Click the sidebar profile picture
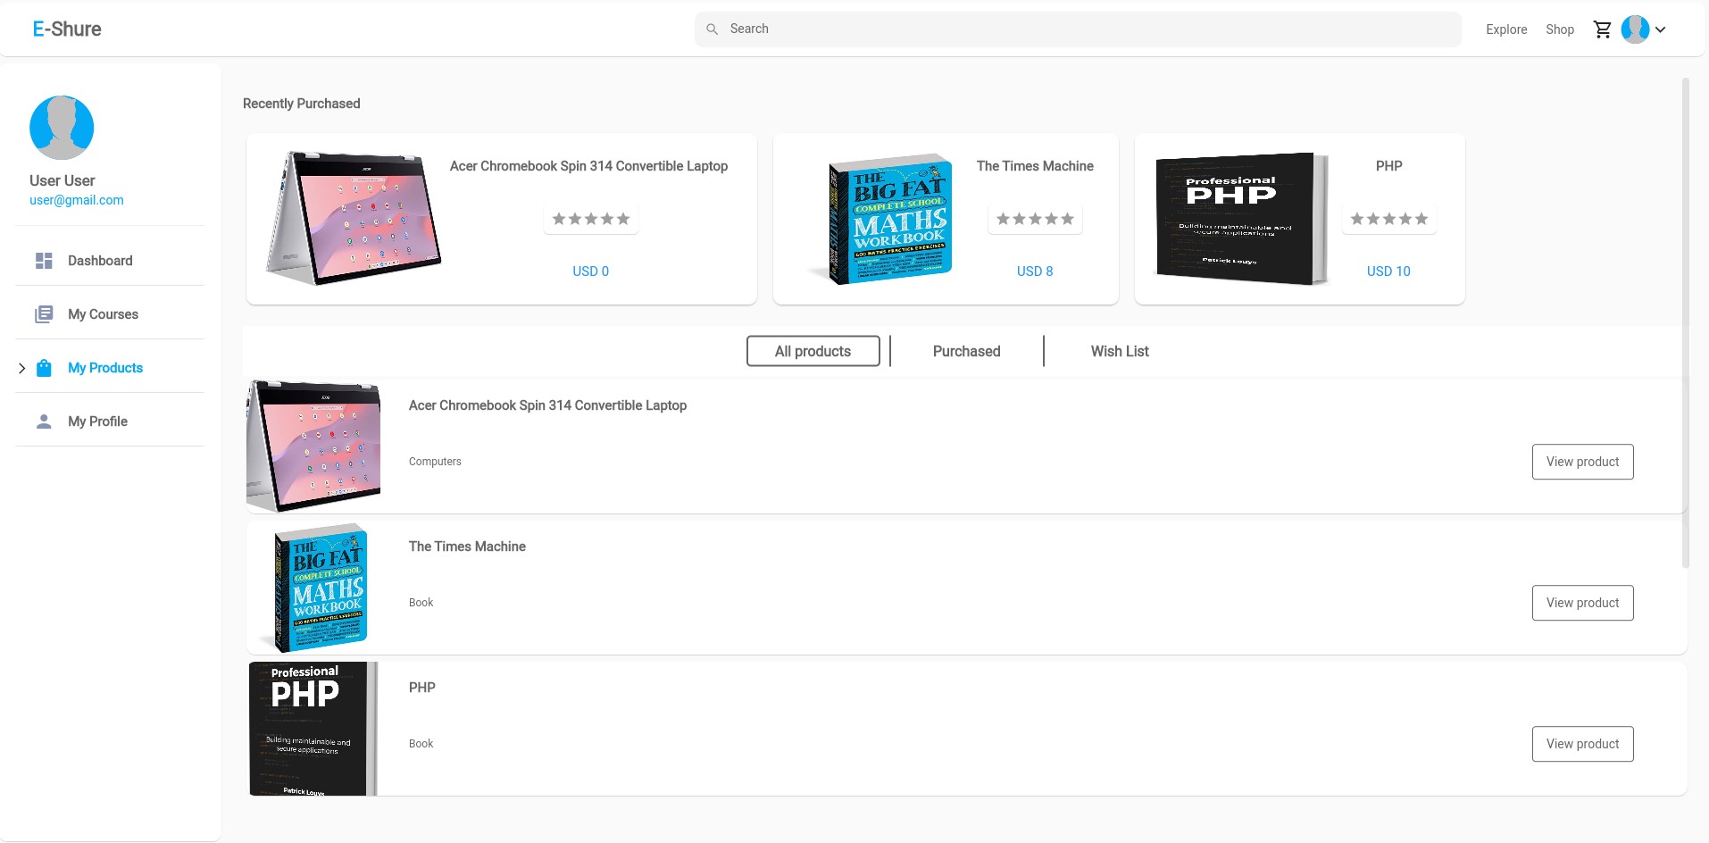Viewport: 1709px width, 843px height. (62, 128)
